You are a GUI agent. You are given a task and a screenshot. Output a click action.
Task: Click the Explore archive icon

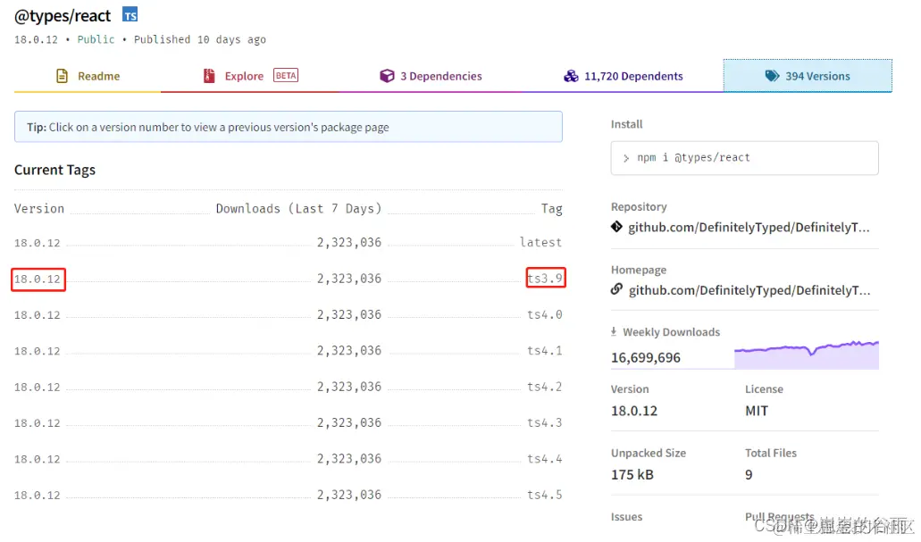209,76
